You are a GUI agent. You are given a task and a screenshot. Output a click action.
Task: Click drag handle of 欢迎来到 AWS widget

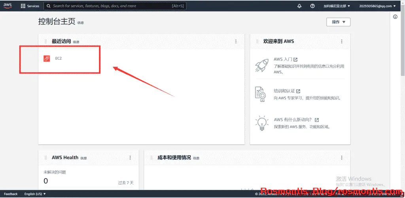click(257, 41)
